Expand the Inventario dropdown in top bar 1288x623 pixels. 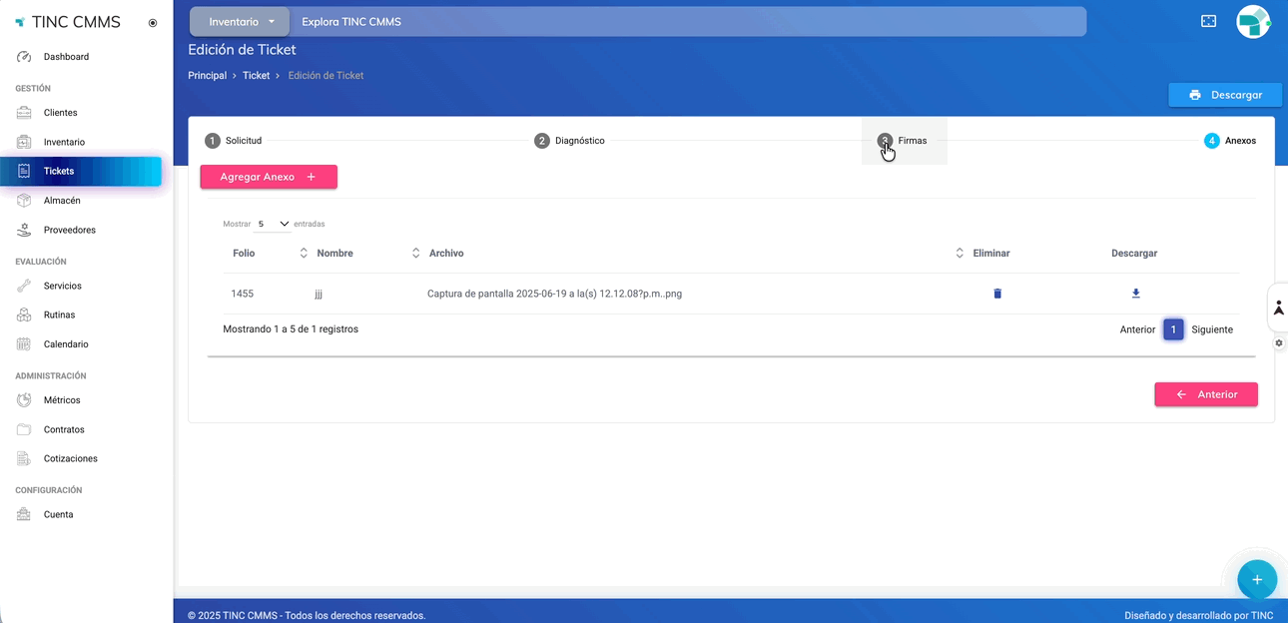(241, 22)
